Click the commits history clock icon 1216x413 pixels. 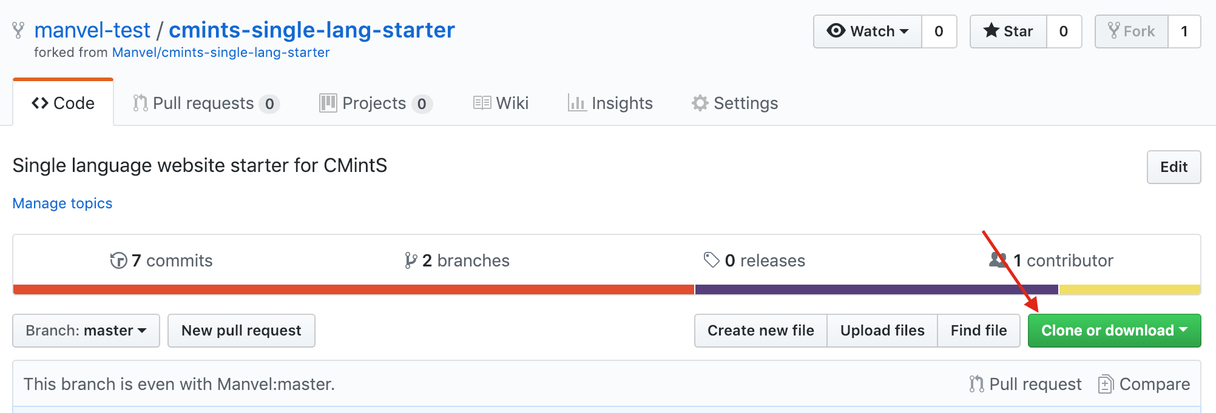tap(118, 260)
